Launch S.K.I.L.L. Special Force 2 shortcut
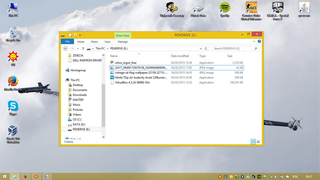This screenshot has width=320, height=180. point(278,11)
